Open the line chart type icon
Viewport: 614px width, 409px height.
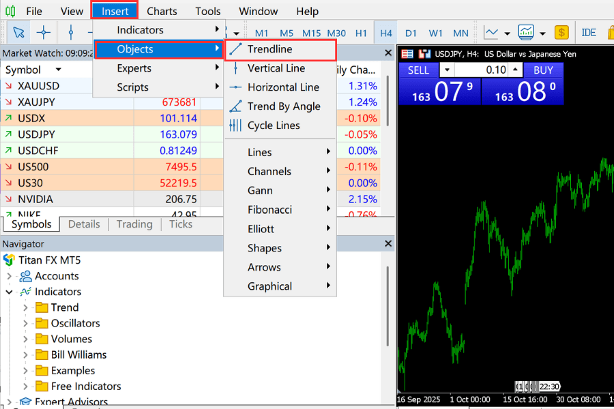pos(491,33)
